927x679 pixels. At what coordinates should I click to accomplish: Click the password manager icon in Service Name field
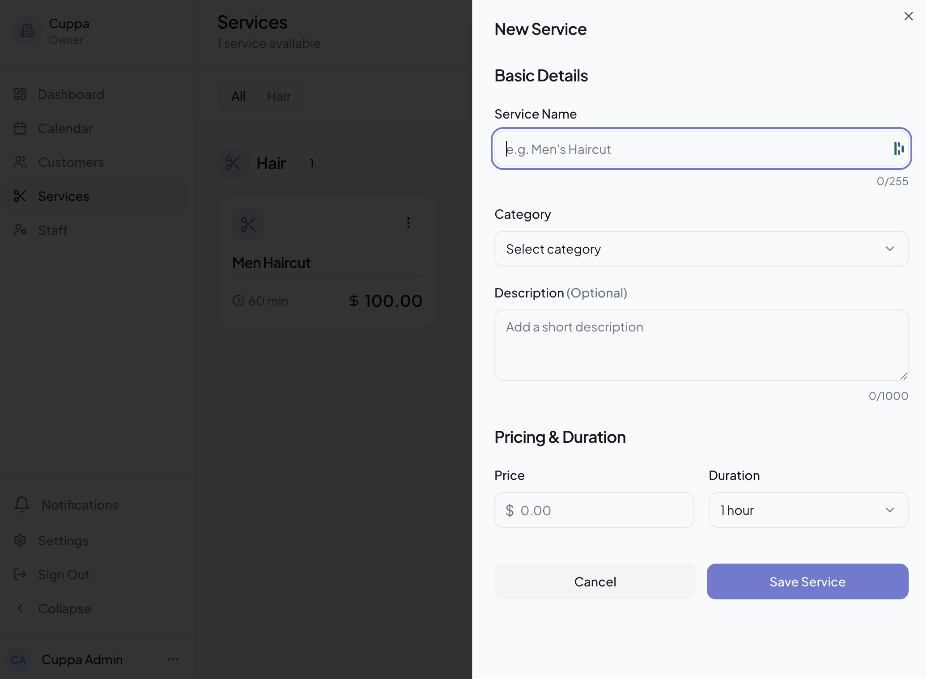tap(898, 149)
